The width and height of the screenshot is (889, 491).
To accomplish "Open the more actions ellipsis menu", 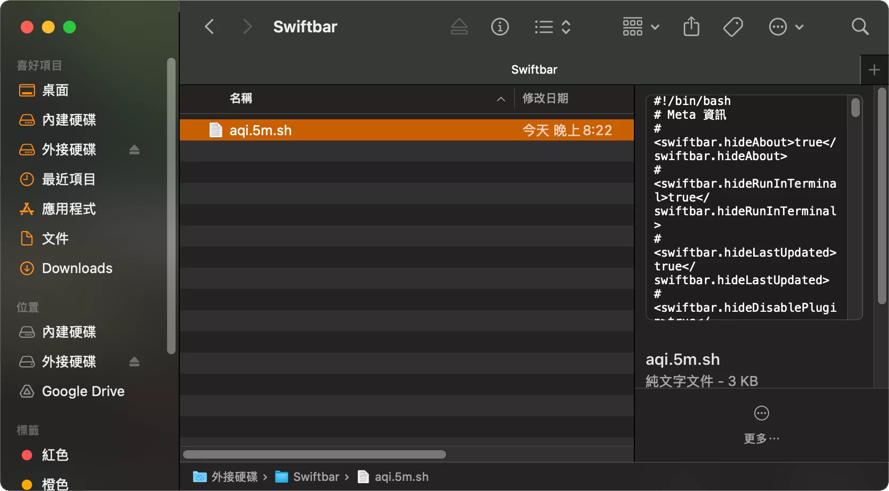I will click(786, 27).
